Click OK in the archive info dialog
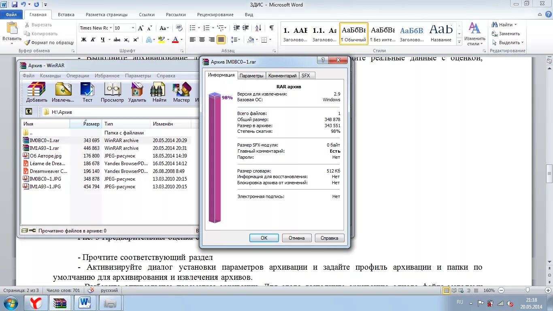Screen dimensions: 553x311 (x=264, y=238)
